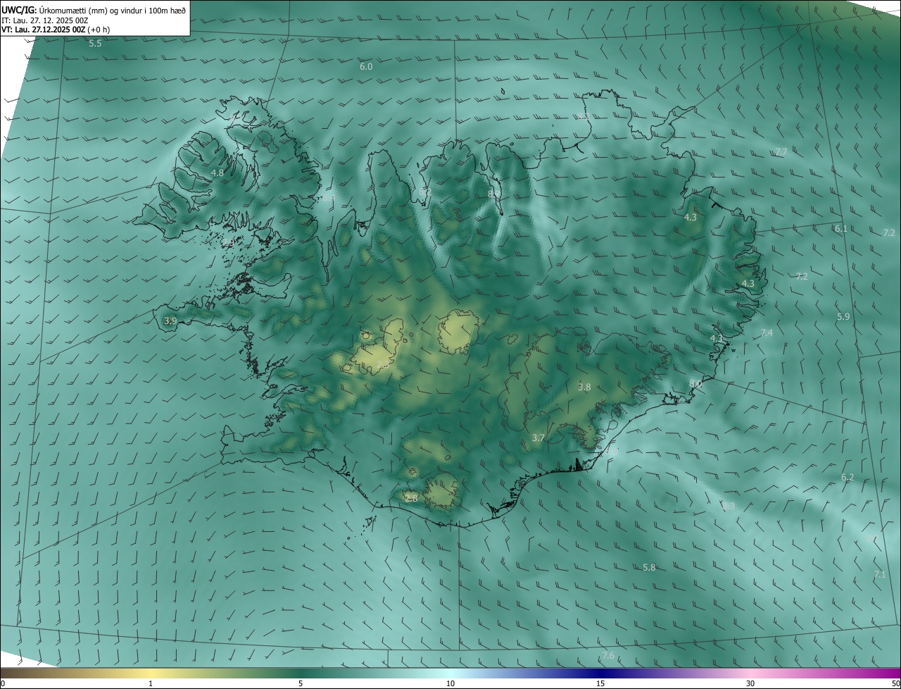Click the 6.2 value label in the southeast sea
The image size is (901, 689).
coord(848,478)
